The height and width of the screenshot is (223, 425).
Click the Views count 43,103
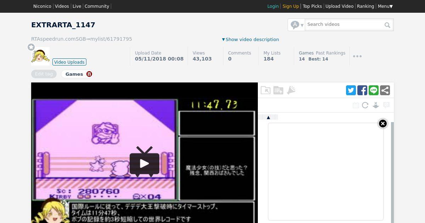click(x=202, y=59)
